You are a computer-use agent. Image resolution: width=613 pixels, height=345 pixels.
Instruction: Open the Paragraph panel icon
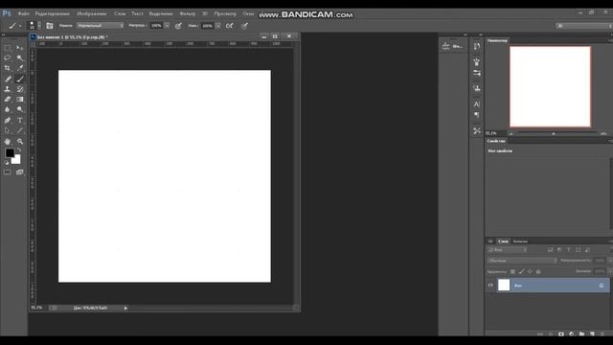477,115
